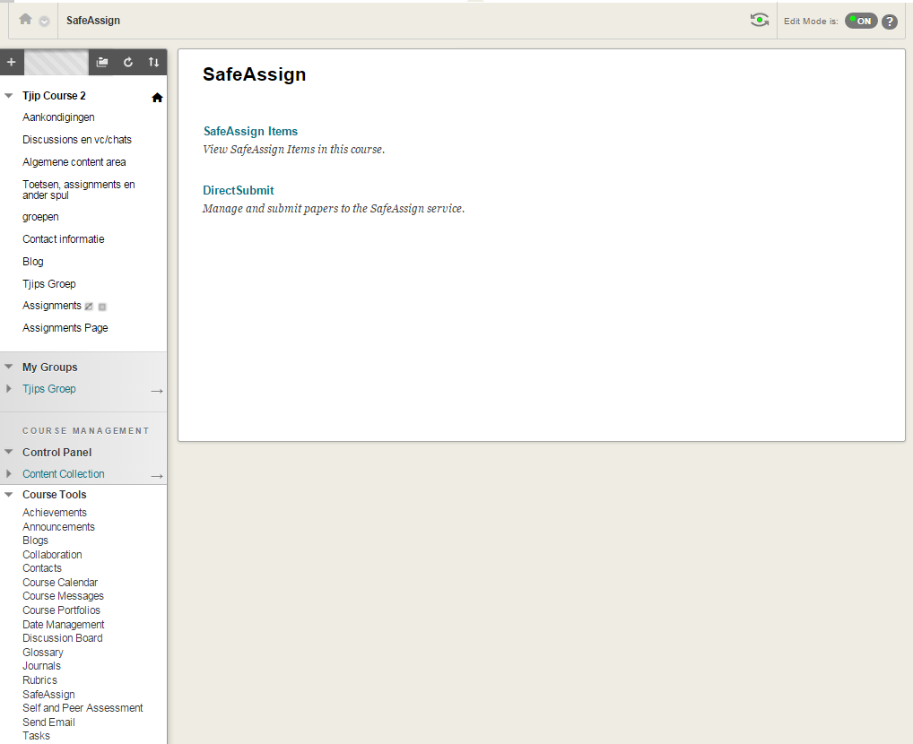Screen dimensions: 913x744
Task: Click the refresh course menu icon
Action: 128,62
